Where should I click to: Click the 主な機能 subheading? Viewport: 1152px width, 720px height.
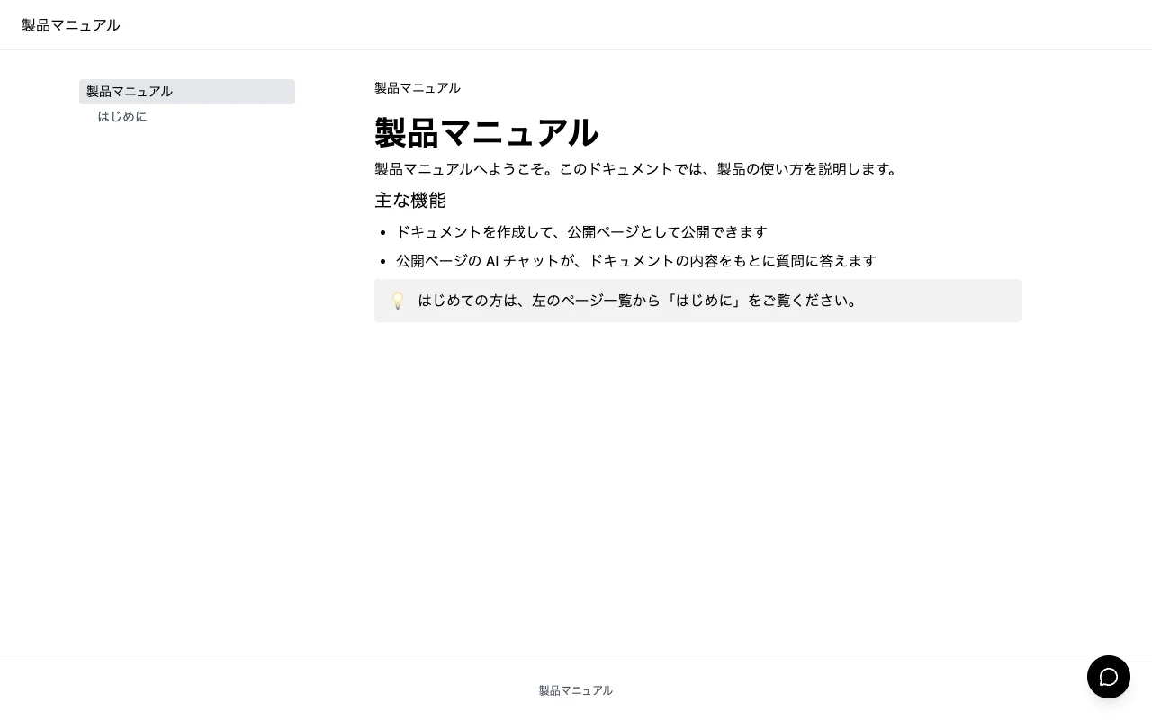click(x=410, y=200)
